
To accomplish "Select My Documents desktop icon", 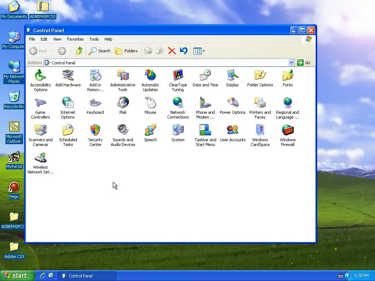I will tap(14, 10).
